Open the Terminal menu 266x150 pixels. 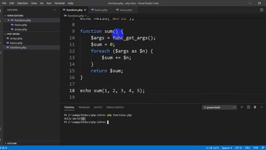59,3
